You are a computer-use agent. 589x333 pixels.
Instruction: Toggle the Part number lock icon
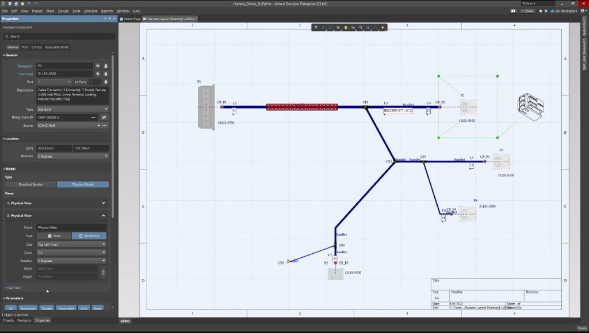(x=106, y=82)
